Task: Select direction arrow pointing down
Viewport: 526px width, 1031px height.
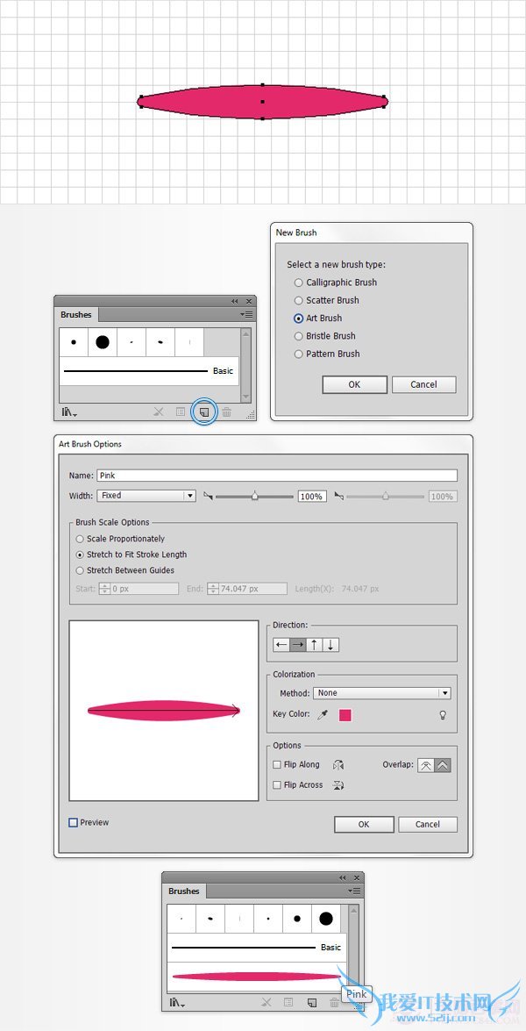Action: pyautogui.click(x=331, y=644)
